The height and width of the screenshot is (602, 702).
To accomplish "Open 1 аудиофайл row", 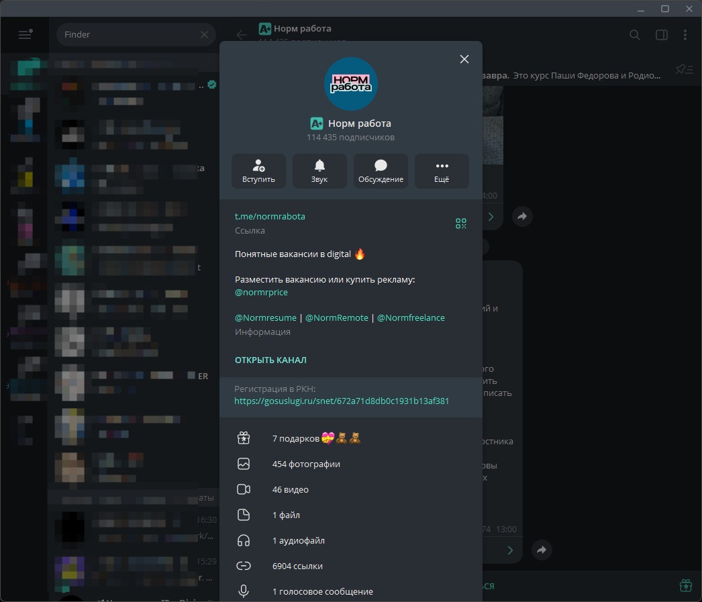I will point(350,540).
